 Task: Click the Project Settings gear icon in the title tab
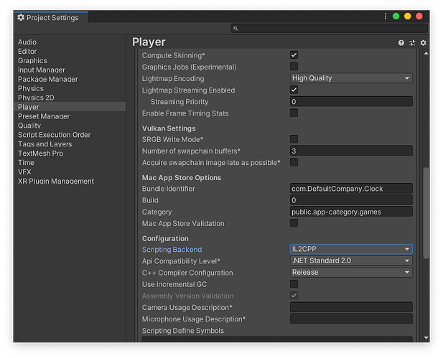pos(21,17)
